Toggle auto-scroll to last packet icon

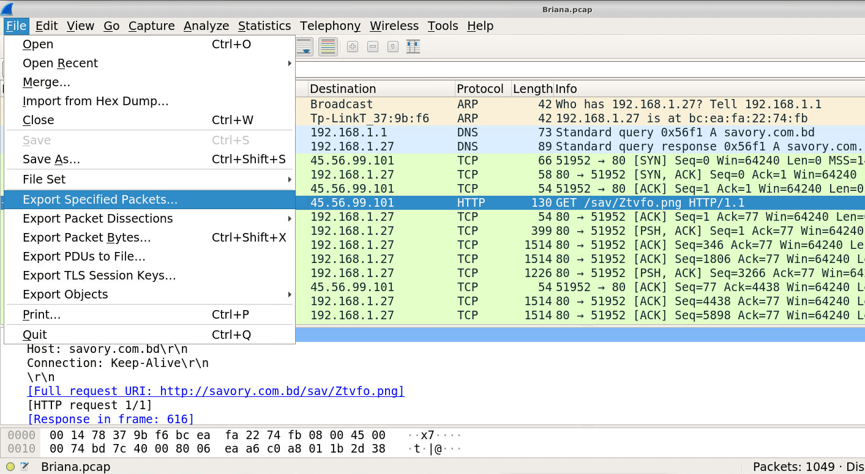[304, 46]
